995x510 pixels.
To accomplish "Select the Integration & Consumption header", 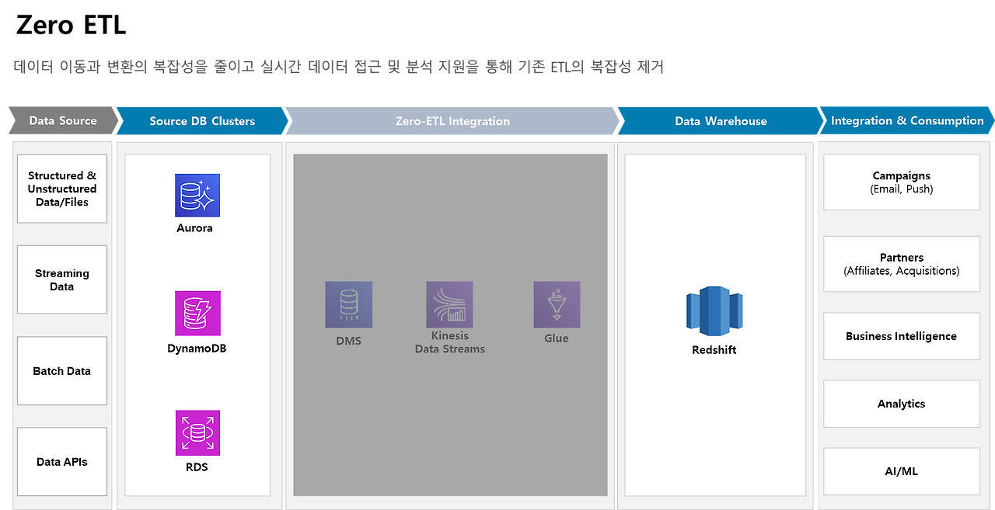I will tap(907, 120).
